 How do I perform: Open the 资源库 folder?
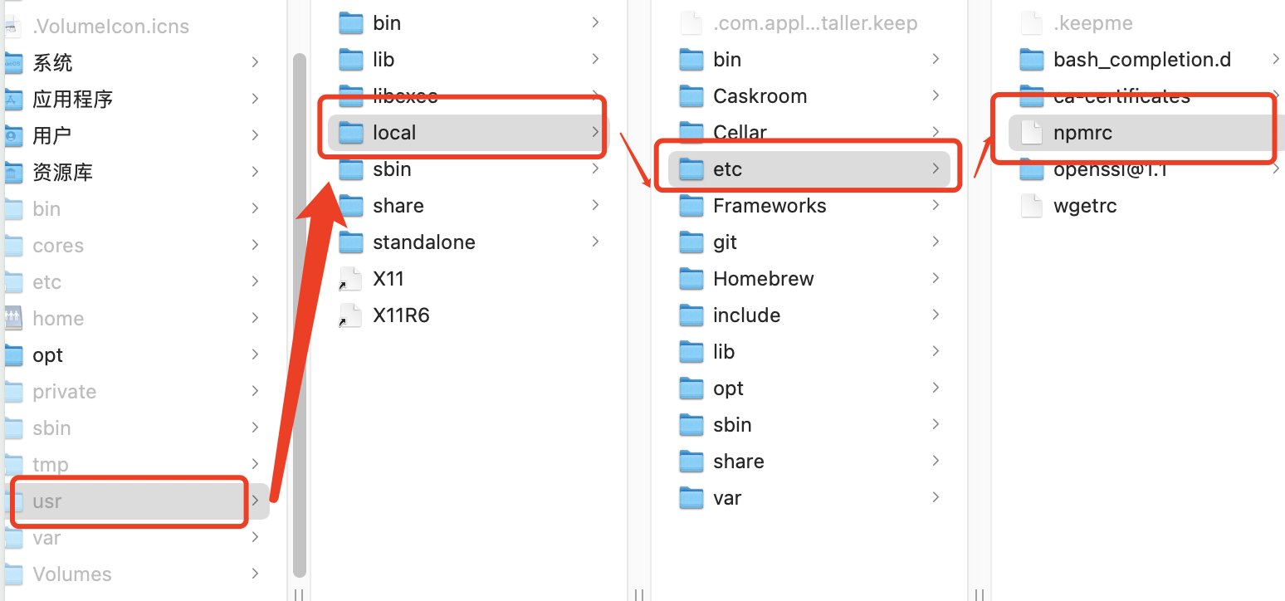pos(62,172)
